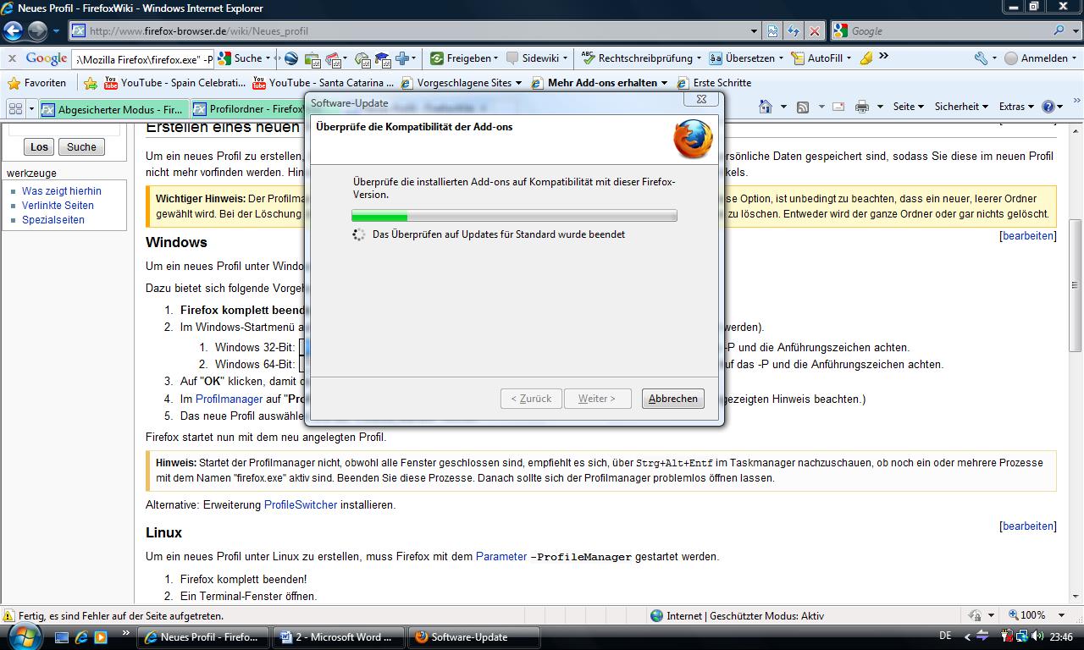Open Favoriten star button
Image resolution: width=1084 pixels, height=650 pixels.
(36, 83)
